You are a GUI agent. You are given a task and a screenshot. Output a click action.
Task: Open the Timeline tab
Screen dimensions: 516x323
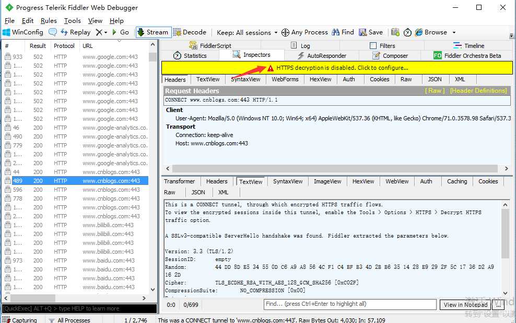pyautogui.click(x=468, y=46)
